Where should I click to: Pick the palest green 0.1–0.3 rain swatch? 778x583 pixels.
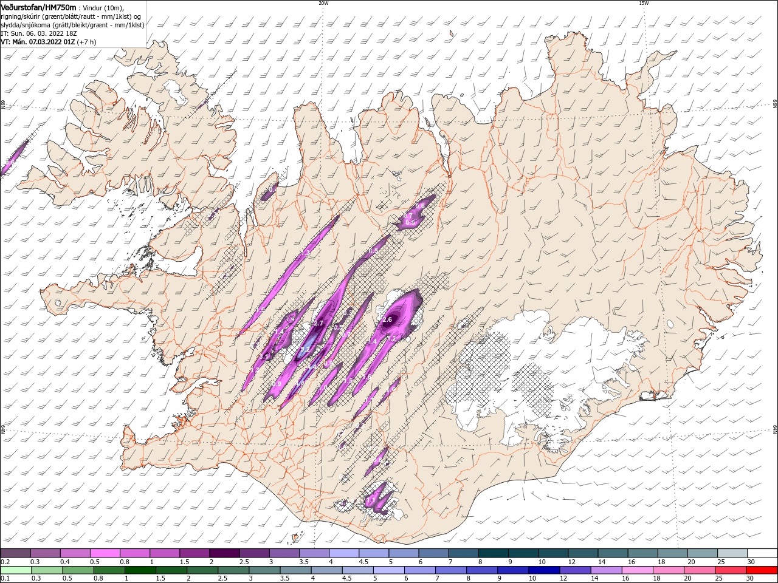point(16,570)
